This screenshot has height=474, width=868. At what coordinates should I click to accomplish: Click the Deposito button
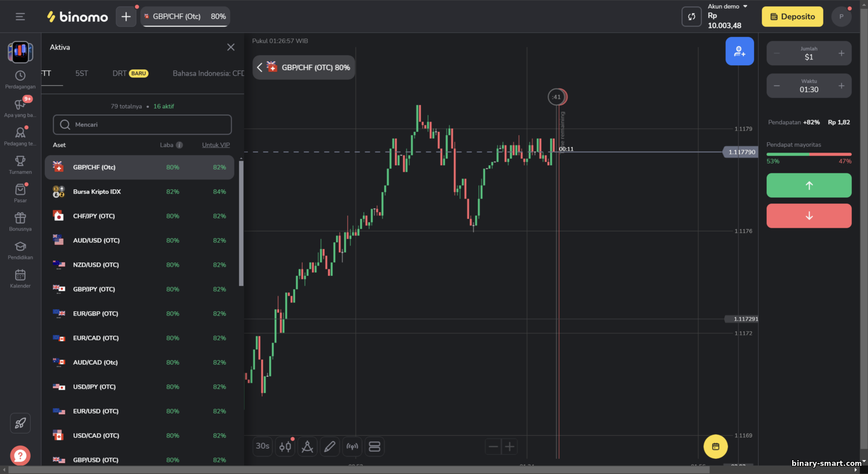click(x=792, y=17)
